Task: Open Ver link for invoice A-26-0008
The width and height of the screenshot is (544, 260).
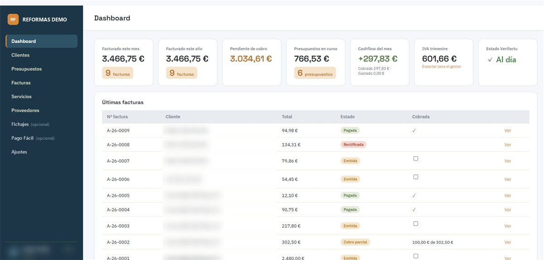Action: pos(508,145)
